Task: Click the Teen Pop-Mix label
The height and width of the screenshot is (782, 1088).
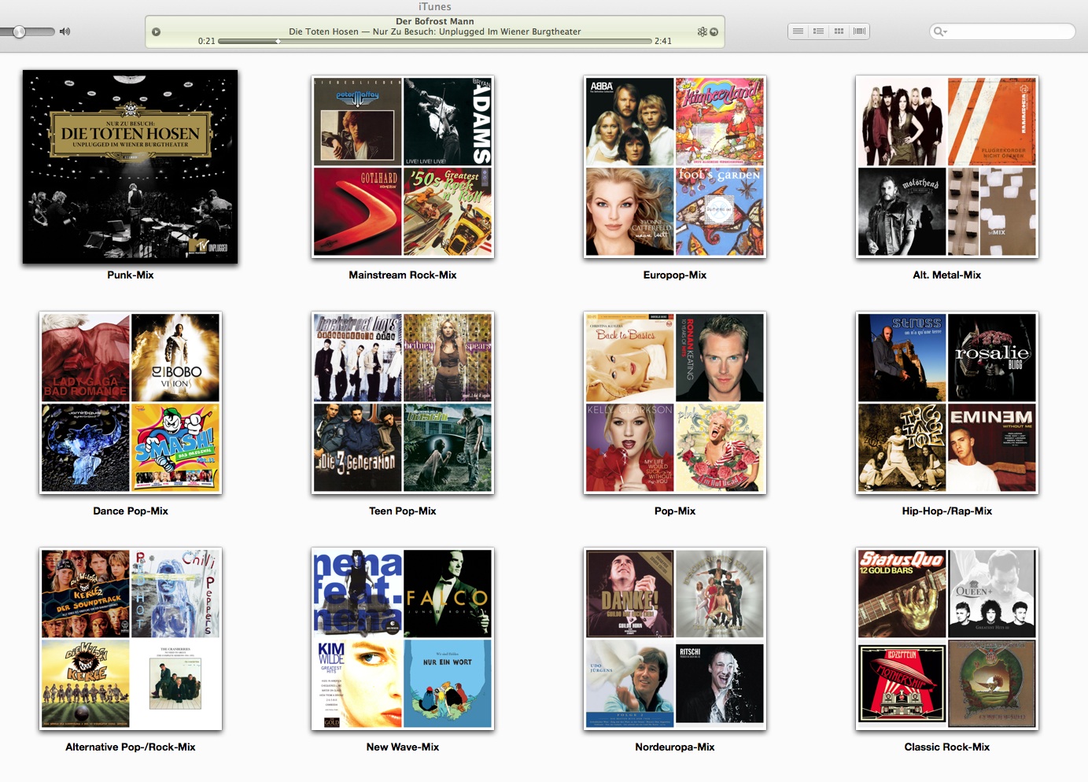Action: (403, 511)
